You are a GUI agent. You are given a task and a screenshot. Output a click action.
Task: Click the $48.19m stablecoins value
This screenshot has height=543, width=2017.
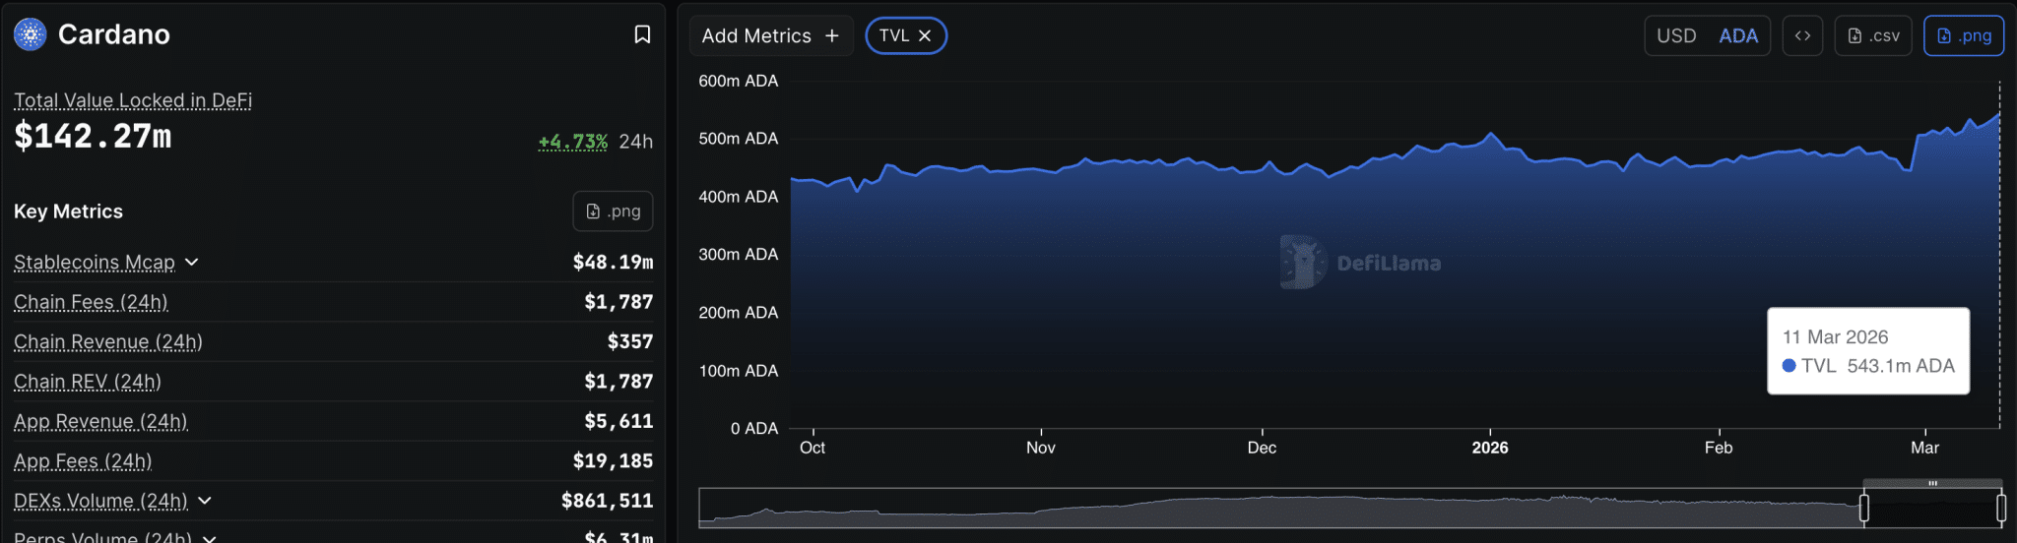[x=613, y=262]
